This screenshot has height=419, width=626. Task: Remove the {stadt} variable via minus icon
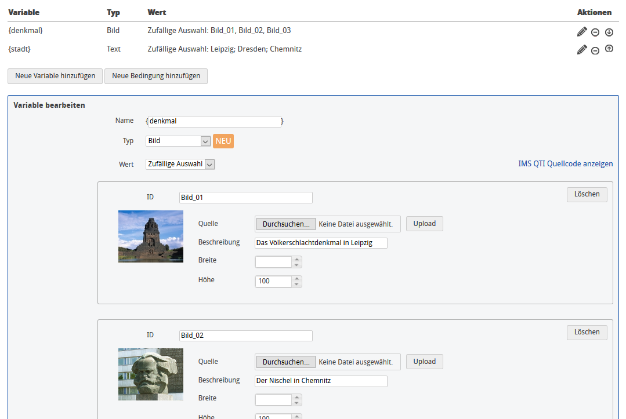pyautogui.click(x=595, y=51)
